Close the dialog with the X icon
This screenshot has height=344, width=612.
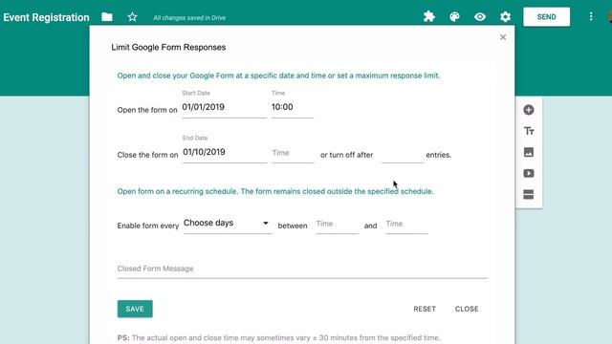503,37
